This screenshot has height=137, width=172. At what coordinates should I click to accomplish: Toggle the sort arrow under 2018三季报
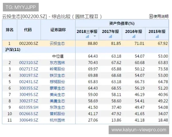(x=95, y=36)
